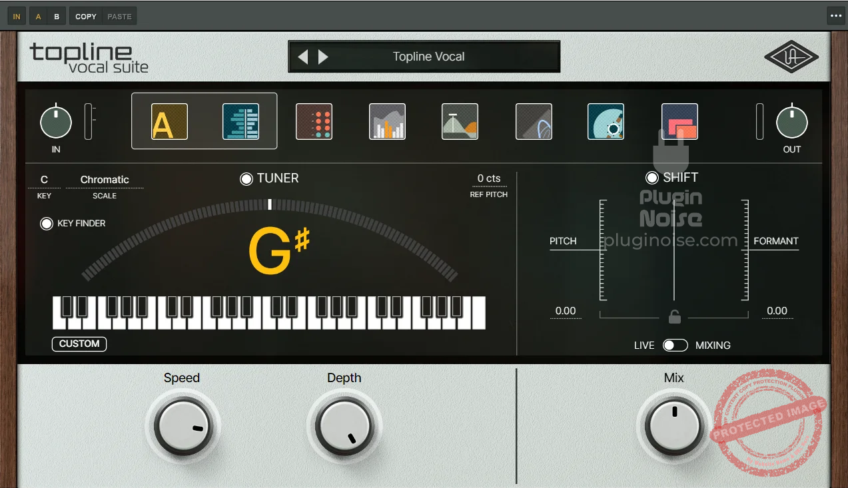
Task: Click the piano keyboard note display
Action: pos(269,313)
